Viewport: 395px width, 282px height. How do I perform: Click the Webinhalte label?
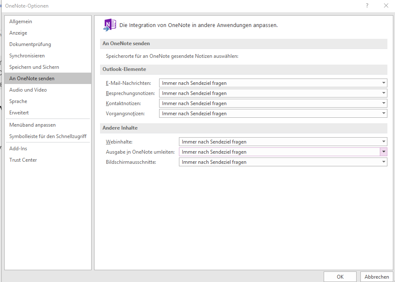119,141
